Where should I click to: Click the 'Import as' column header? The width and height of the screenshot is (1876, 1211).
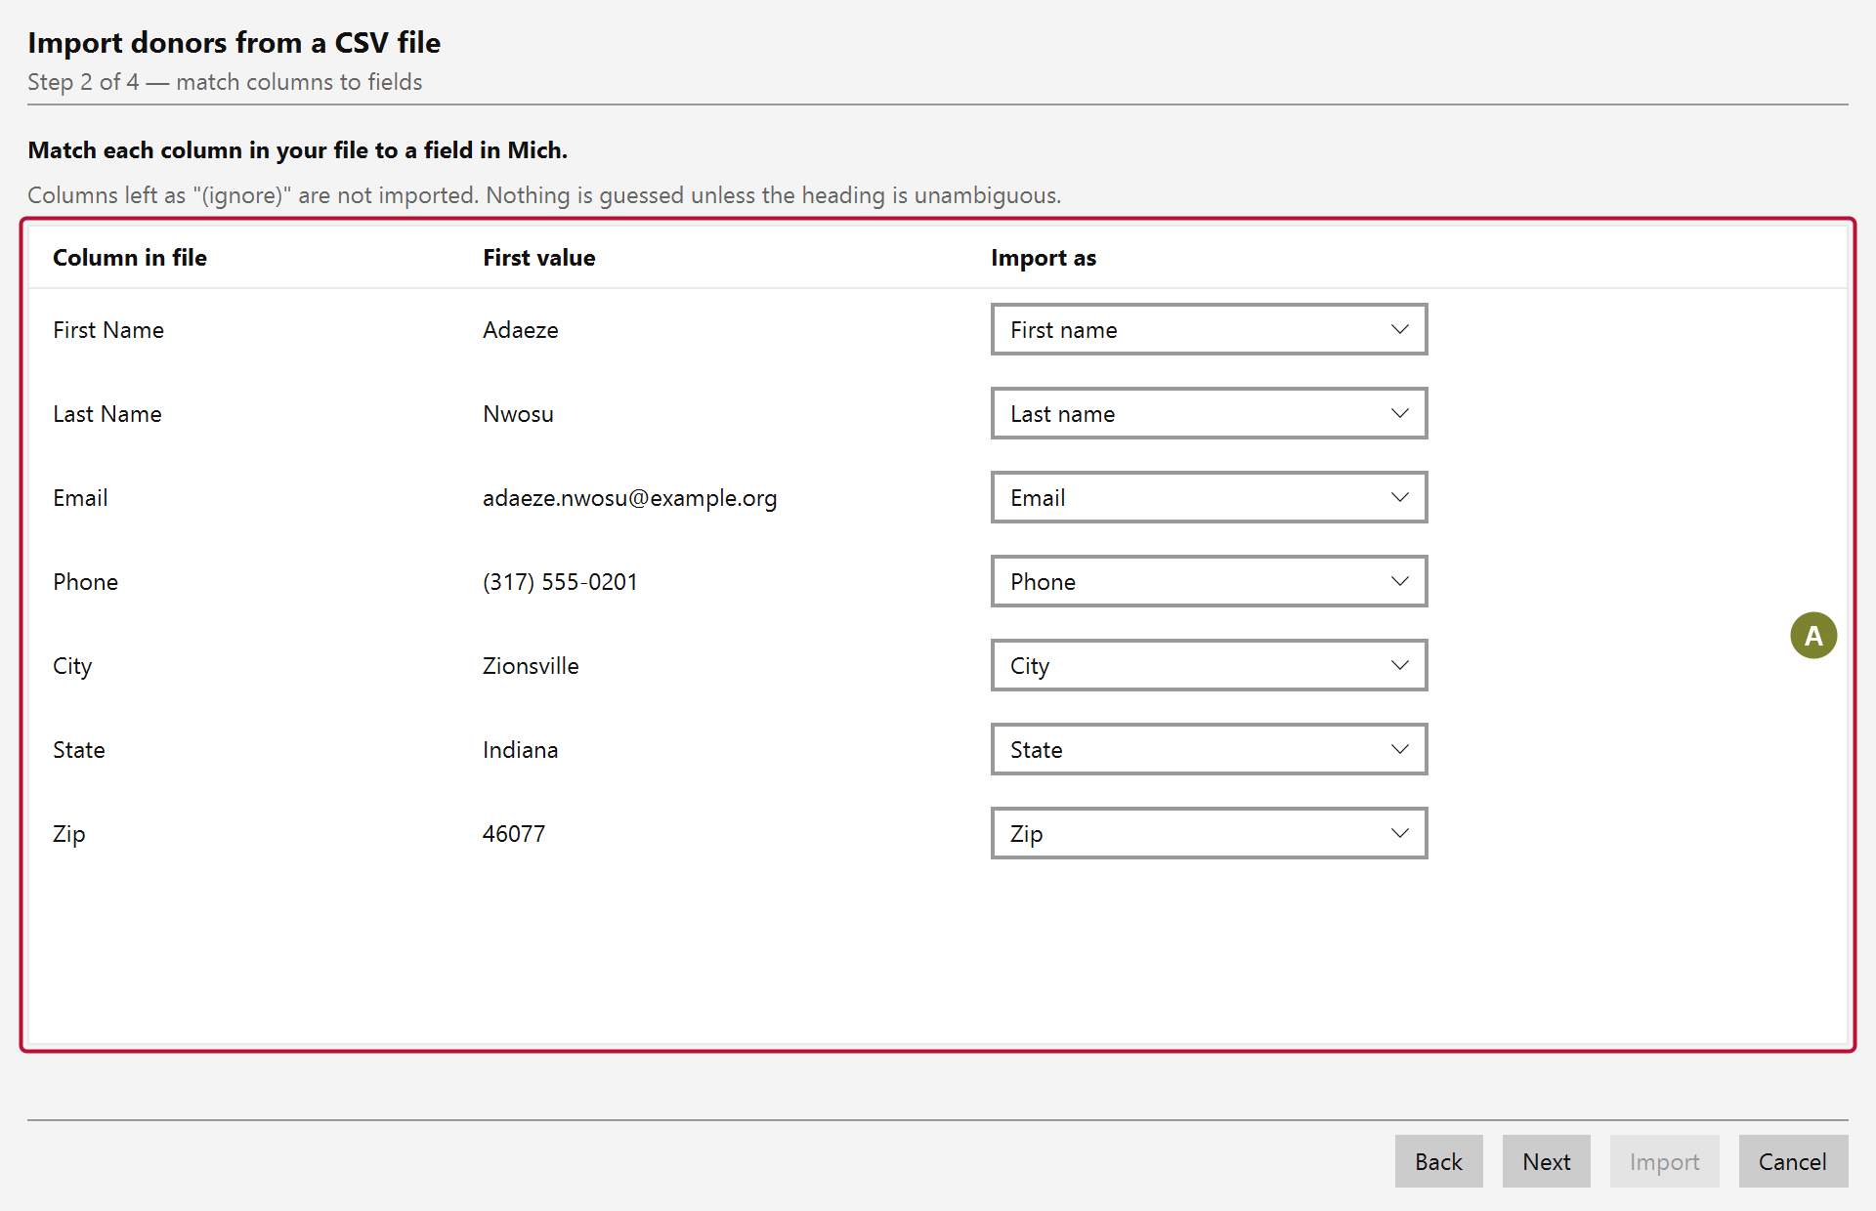1044,258
